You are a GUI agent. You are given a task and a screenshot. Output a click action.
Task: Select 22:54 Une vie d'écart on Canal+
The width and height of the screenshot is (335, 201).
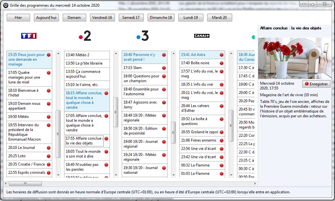coord(202,149)
